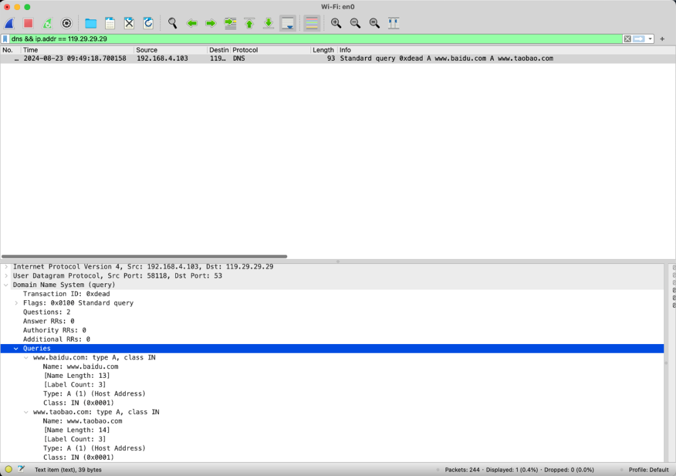Toggle auto-scroll during live capture
The height and width of the screenshot is (476, 676).
(288, 24)
